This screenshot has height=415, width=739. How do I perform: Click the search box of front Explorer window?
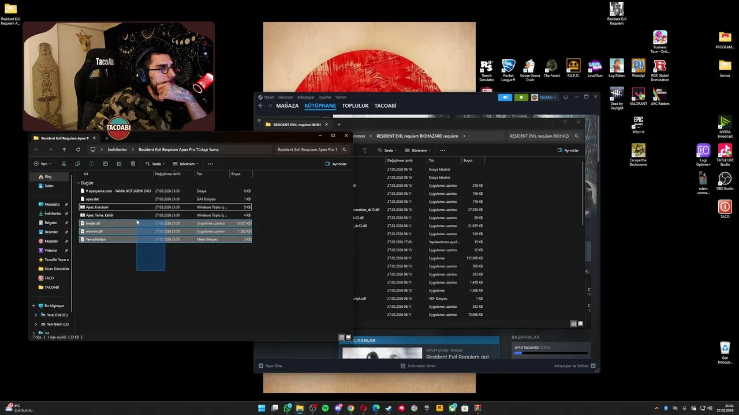point(312,149)
